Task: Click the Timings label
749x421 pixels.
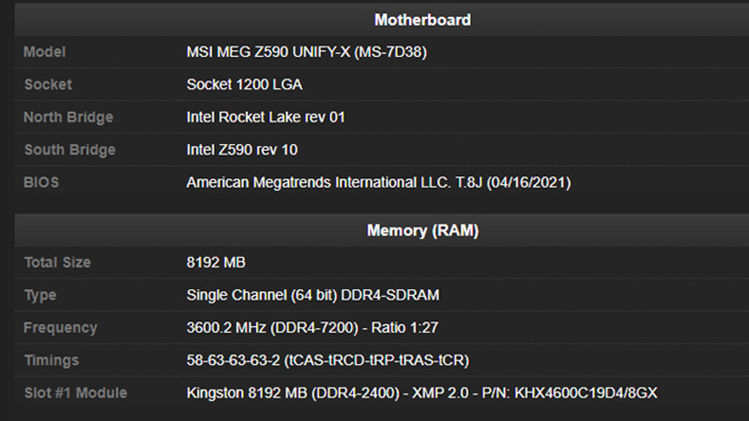Action: (x=51, y=360)
